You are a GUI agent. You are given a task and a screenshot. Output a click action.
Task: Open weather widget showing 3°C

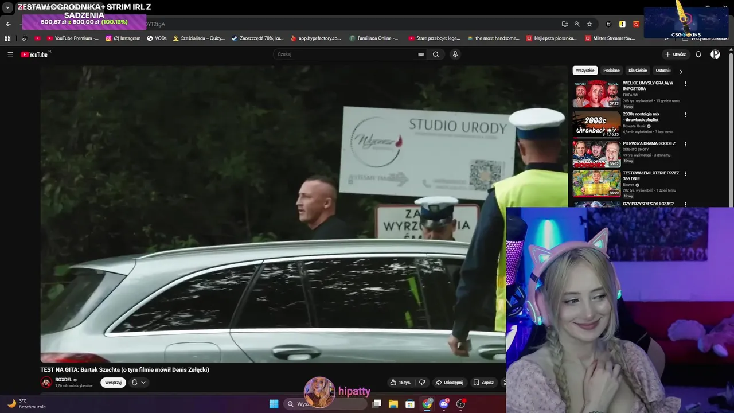26,404
